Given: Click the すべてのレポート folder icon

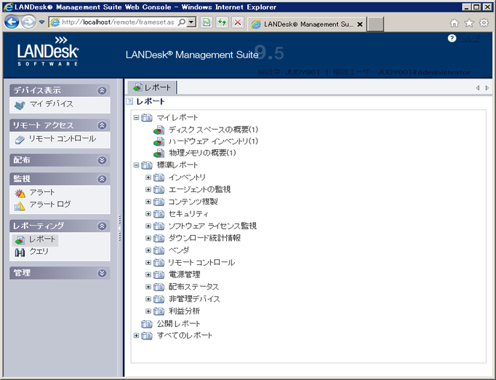Looking at the screenshot, I should tap(147, 336).
